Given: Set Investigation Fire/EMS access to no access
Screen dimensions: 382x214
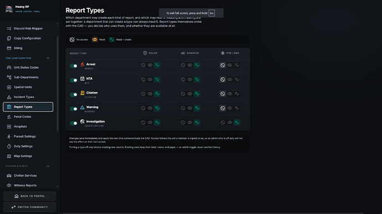Looking at the screenshot, I should [223, 122].
